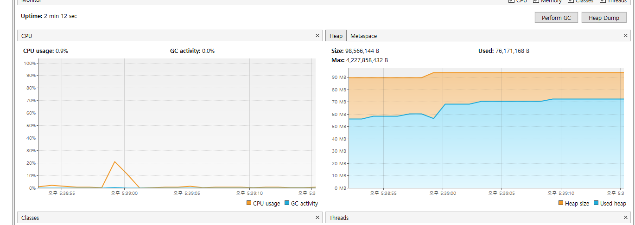Close the CPU chart panel
Viewport: 635px width, 225px height.
[317, 36]
